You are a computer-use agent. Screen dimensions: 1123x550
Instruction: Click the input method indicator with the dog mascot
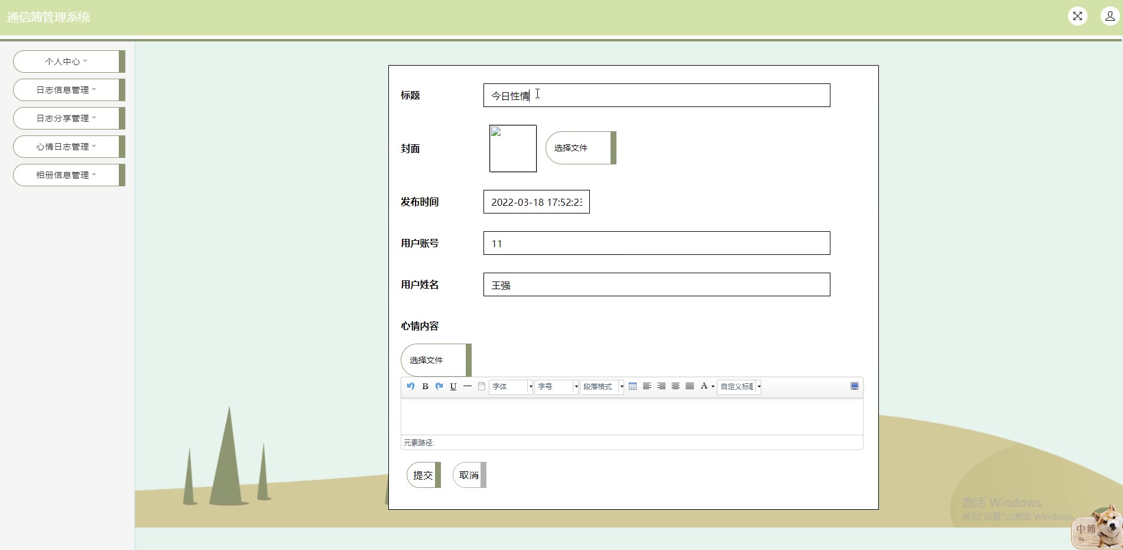1097,527
